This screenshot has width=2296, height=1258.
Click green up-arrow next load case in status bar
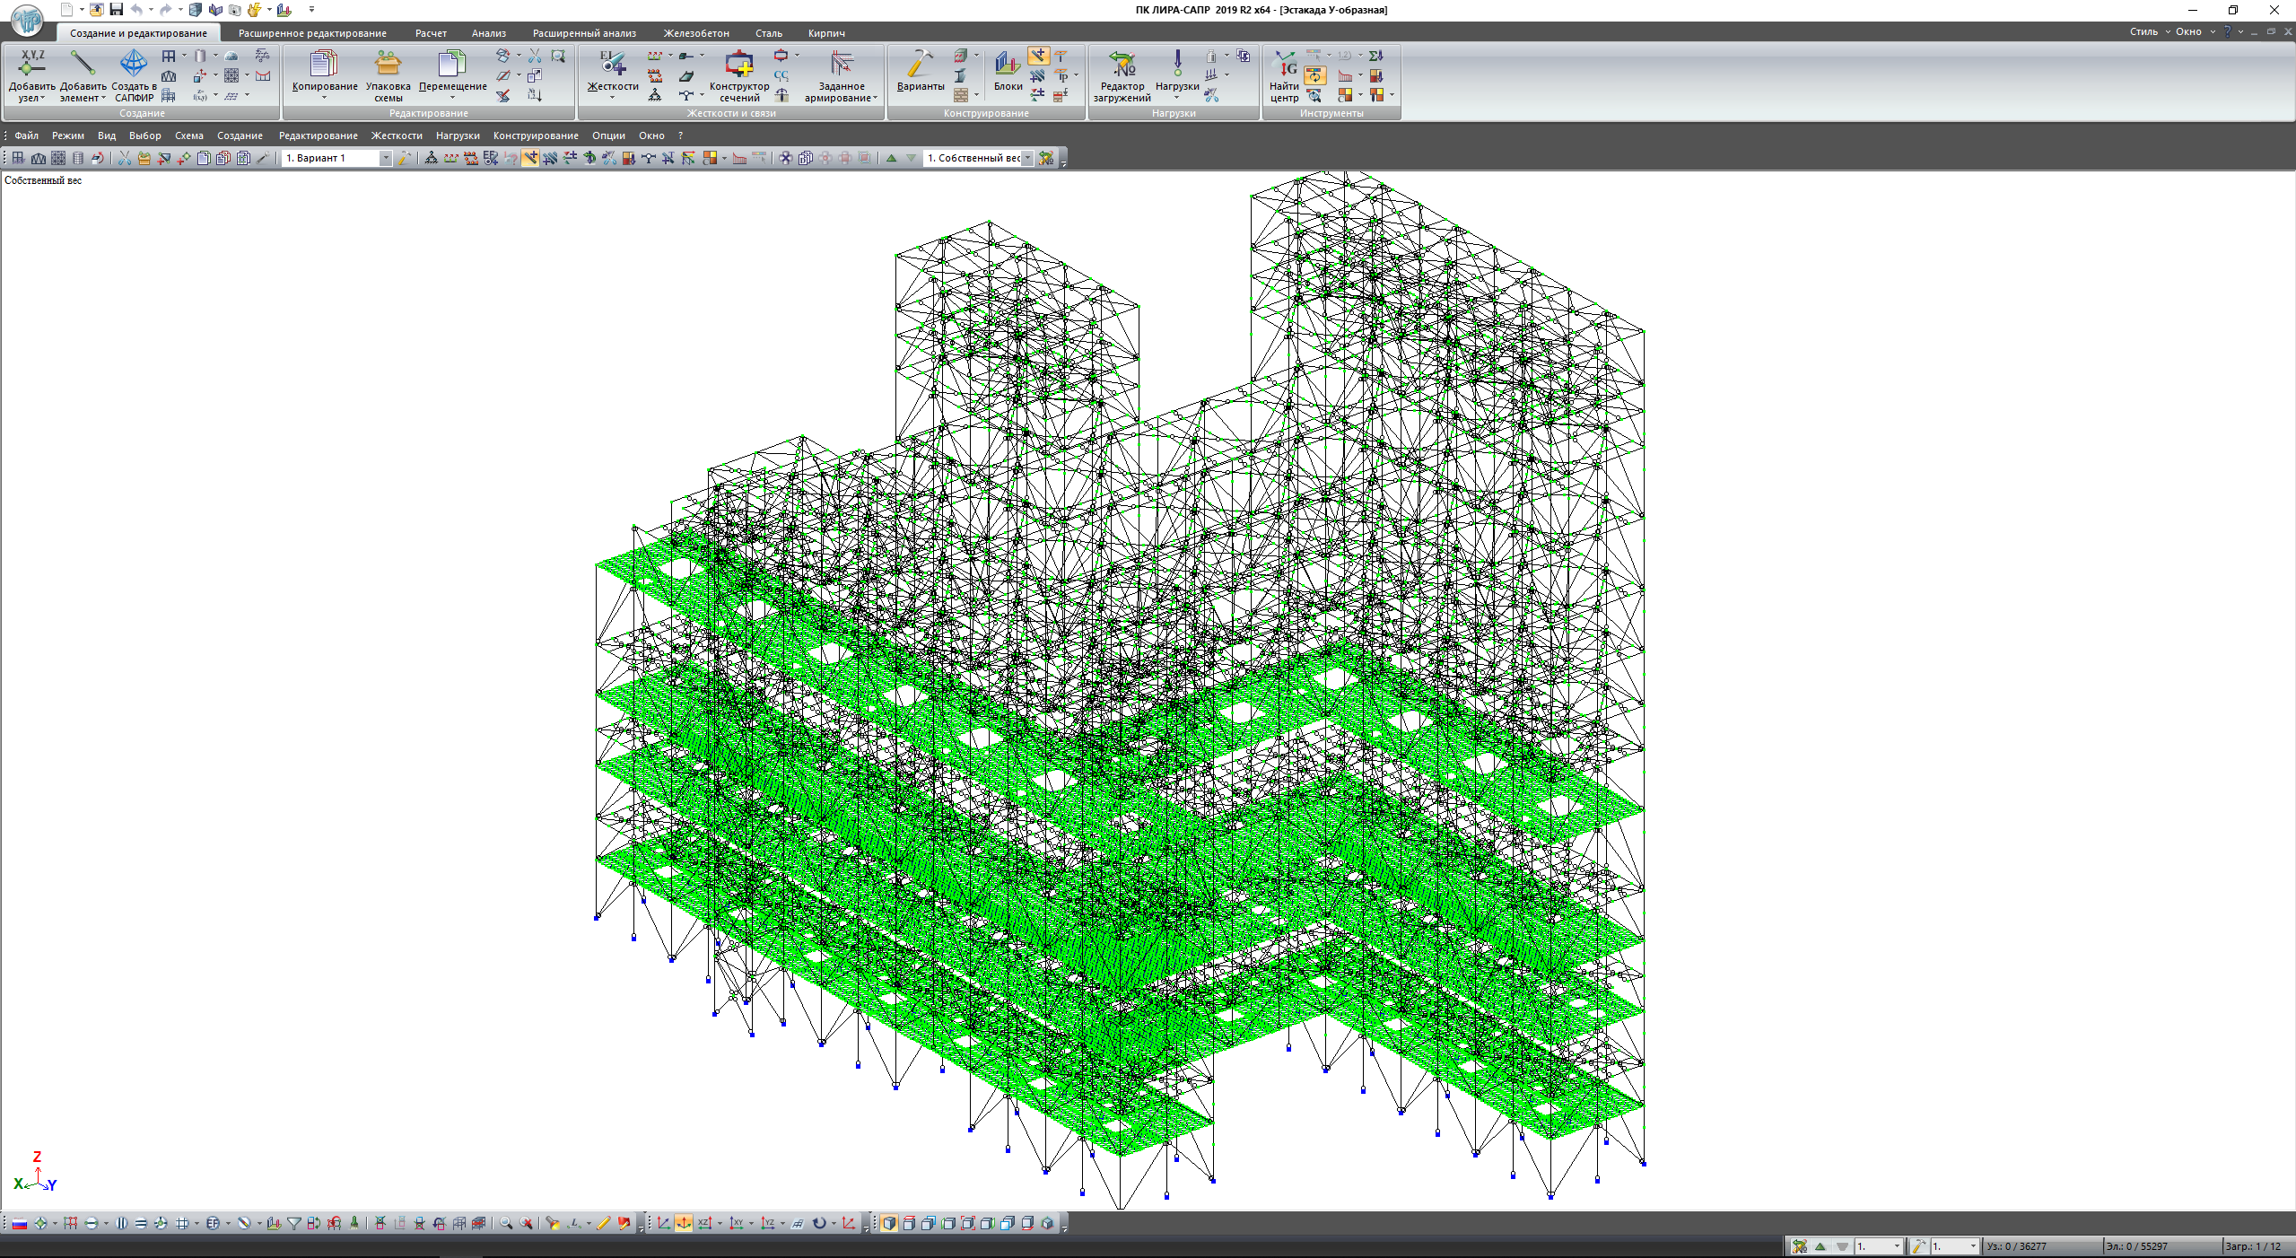click(x=1820, y=1246)
